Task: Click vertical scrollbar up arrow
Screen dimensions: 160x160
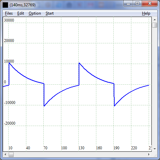Action: [x=155, y=20]
